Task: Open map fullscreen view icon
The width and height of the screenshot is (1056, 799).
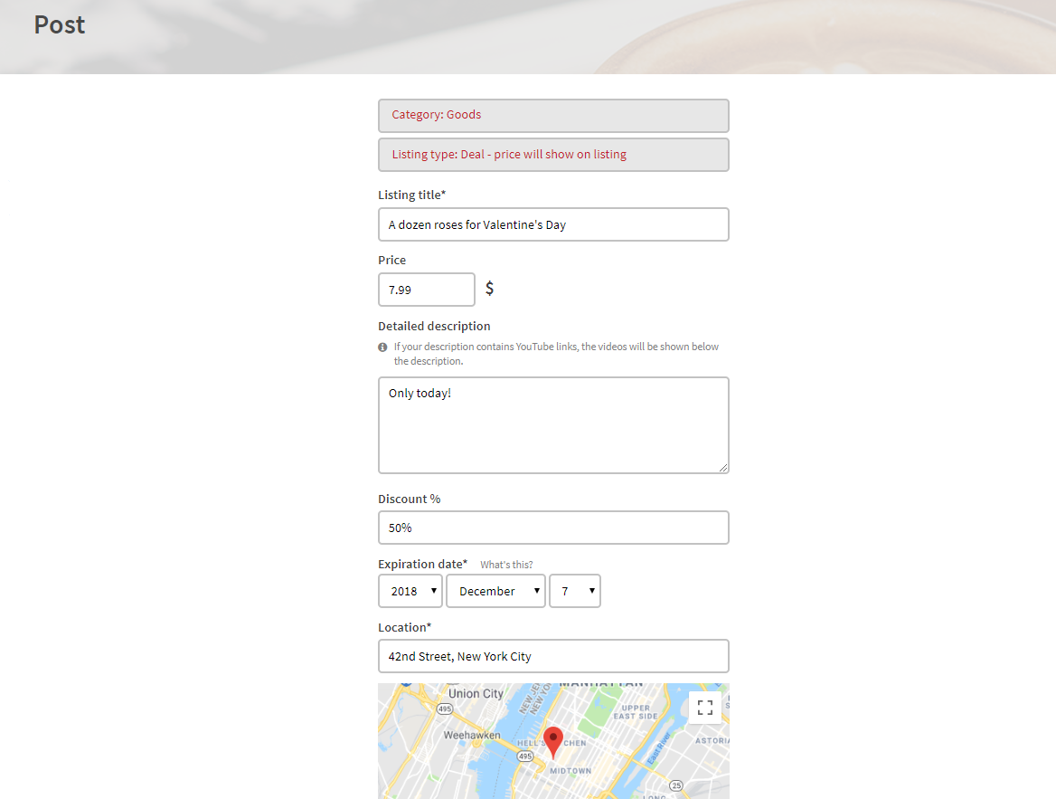Action: (x=704, y=708)
